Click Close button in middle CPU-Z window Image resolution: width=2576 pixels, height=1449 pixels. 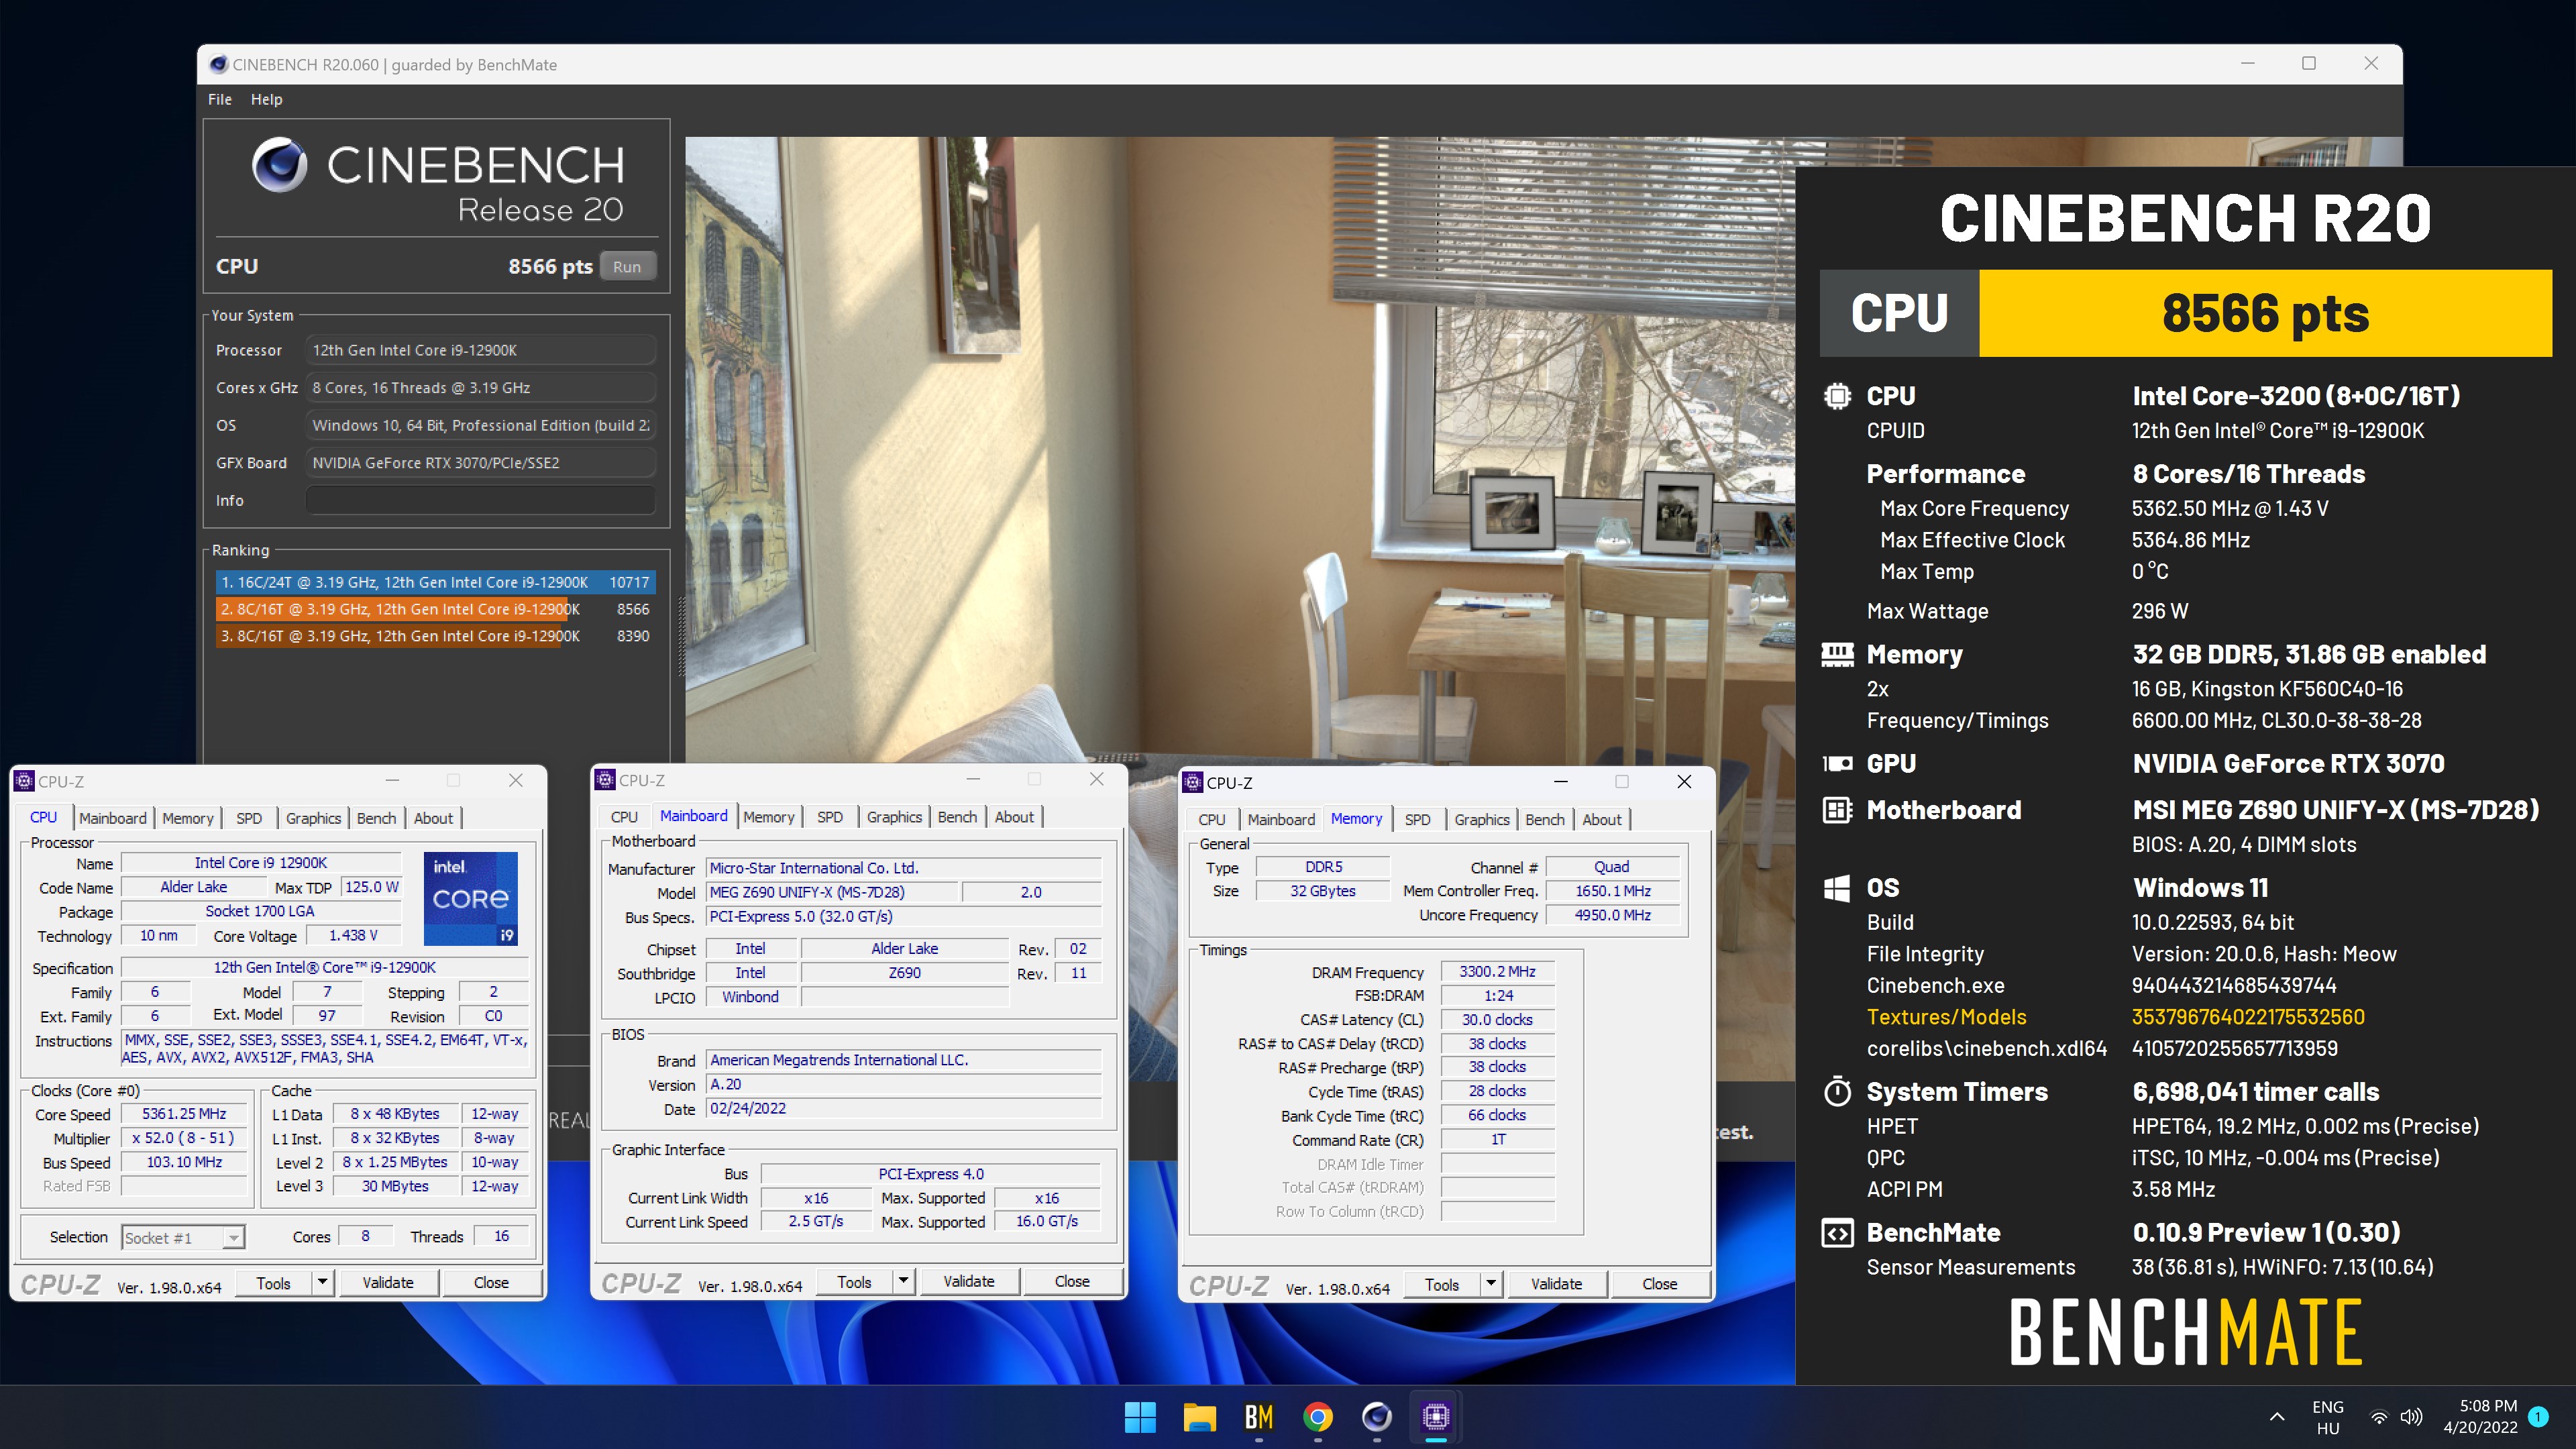point(1072,1282)
